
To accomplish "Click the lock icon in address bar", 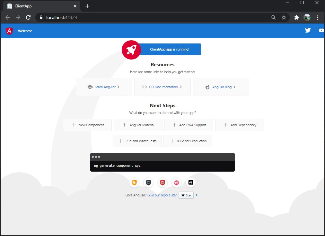I will pos(41,17).
